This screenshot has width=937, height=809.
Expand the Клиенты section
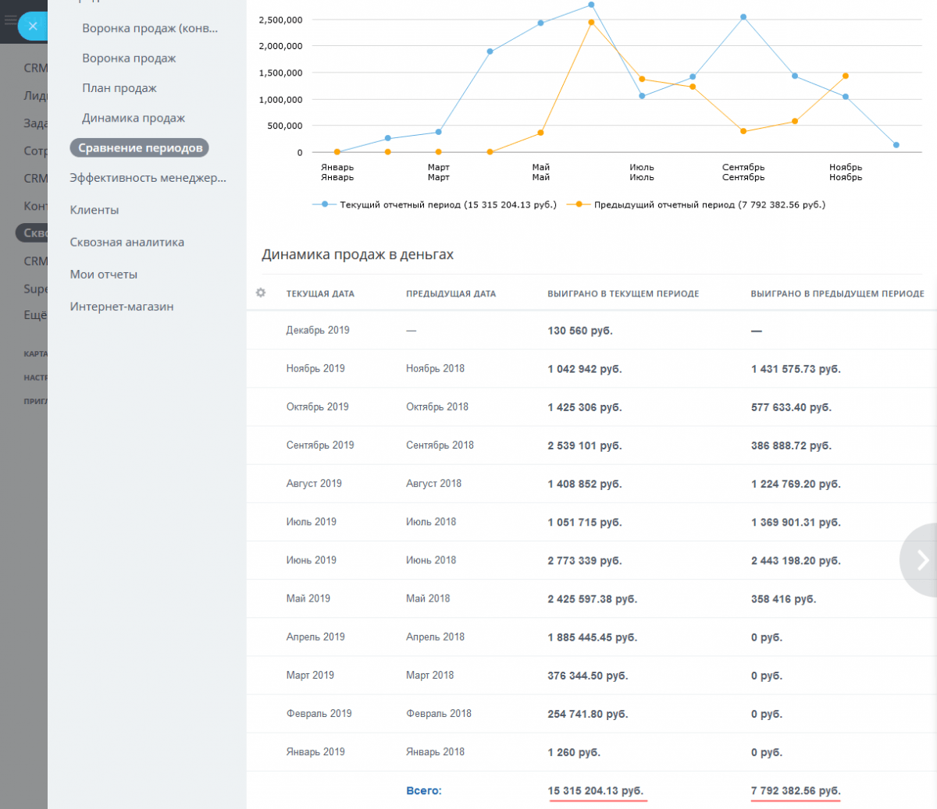pos(94,210)
